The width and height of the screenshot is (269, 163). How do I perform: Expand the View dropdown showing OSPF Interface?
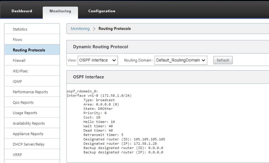98,60
